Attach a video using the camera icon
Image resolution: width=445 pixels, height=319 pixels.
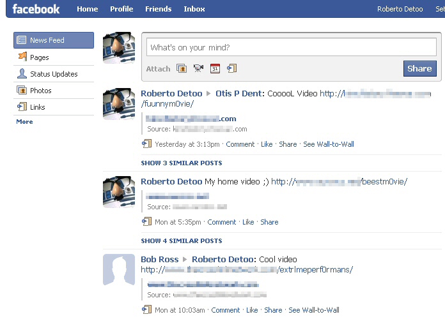click(198, 68)
